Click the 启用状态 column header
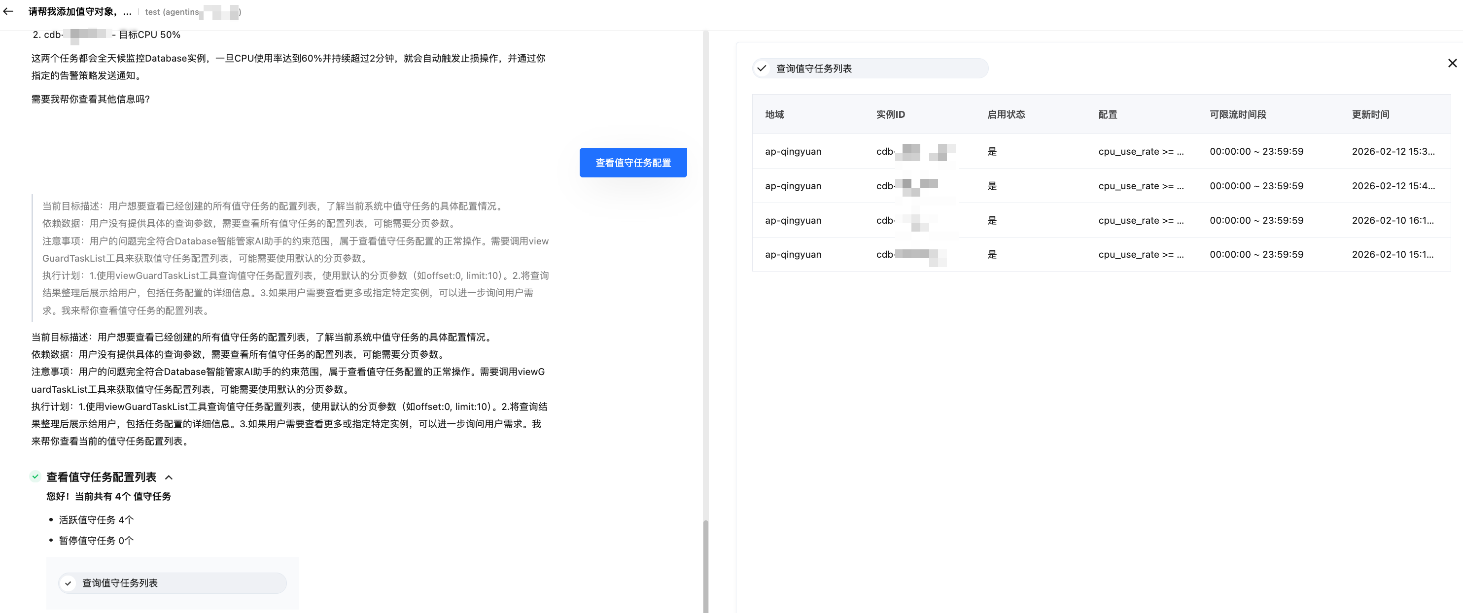This screenshot has height=613, width=1463. point(1006,114)
